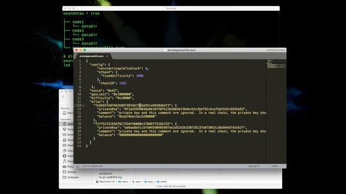This screenshot has width=346, height=194.
Task: Click Finder status text showing GB available
Action: coord(171,186)
